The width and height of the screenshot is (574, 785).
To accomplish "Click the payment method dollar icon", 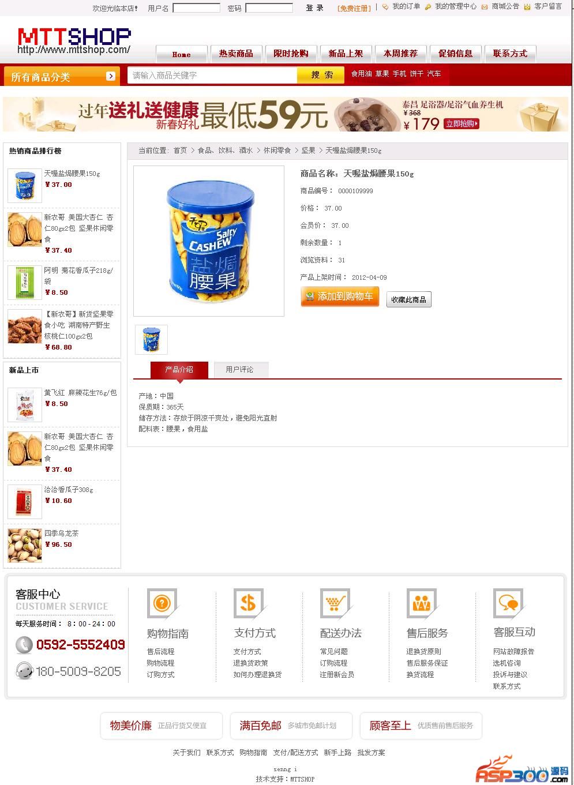I will 249,603.
